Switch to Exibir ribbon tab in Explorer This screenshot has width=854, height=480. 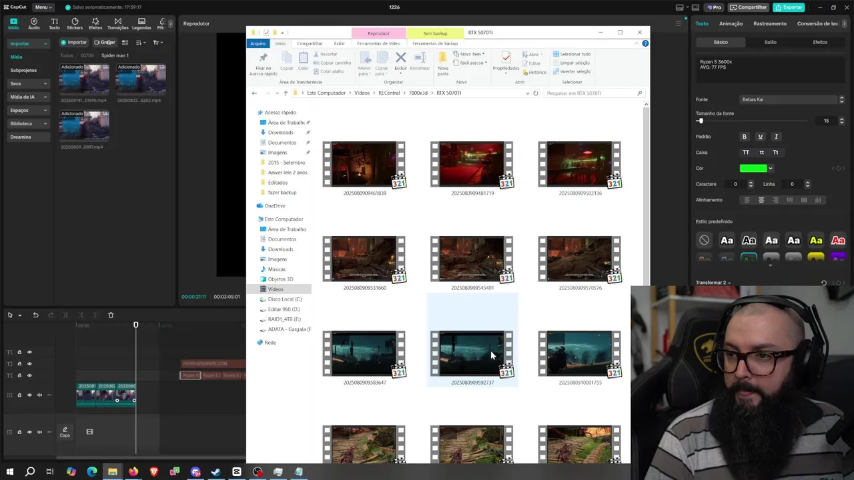click(x=340, y=43)
